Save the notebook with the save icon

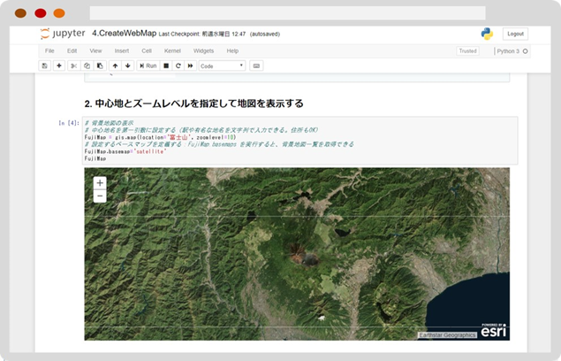45,66
